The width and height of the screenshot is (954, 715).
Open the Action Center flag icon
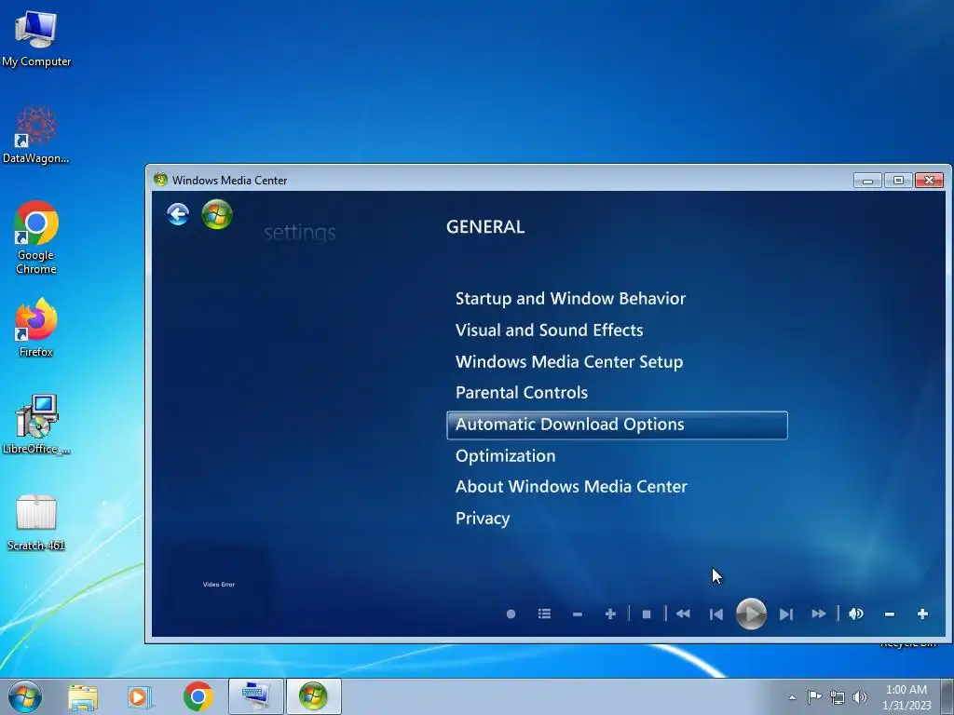coord(814,697)
